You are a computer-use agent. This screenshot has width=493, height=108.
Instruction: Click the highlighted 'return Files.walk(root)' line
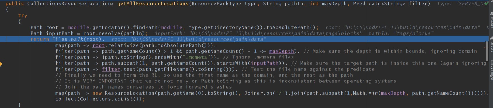pyautogui.click(x=244, y=39)
